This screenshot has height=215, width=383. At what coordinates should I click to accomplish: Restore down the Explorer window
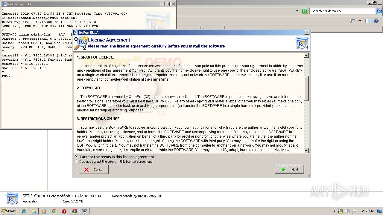tap(374, 3)
